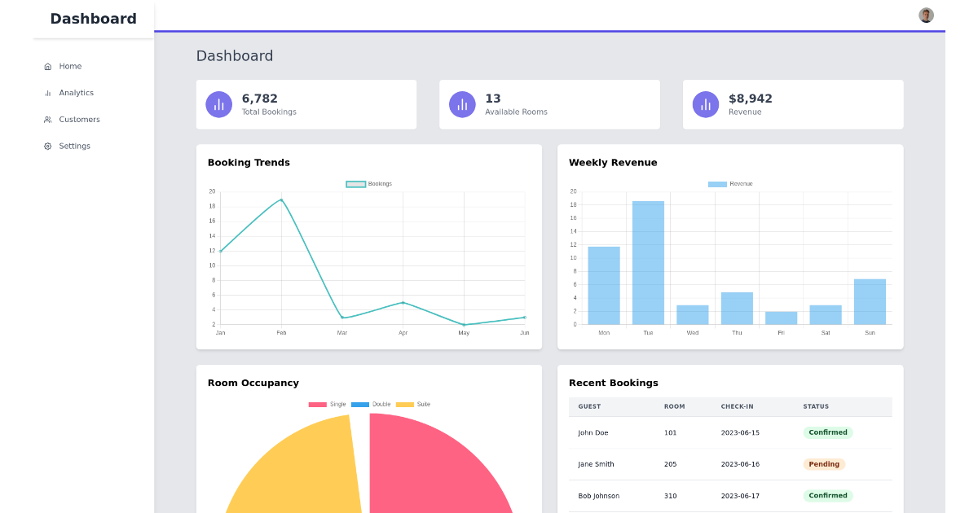Image resolution: width=978 pixels, height=513 pixels.
Task: Click the Revenue stat circle icon
Action: (705, 104)
